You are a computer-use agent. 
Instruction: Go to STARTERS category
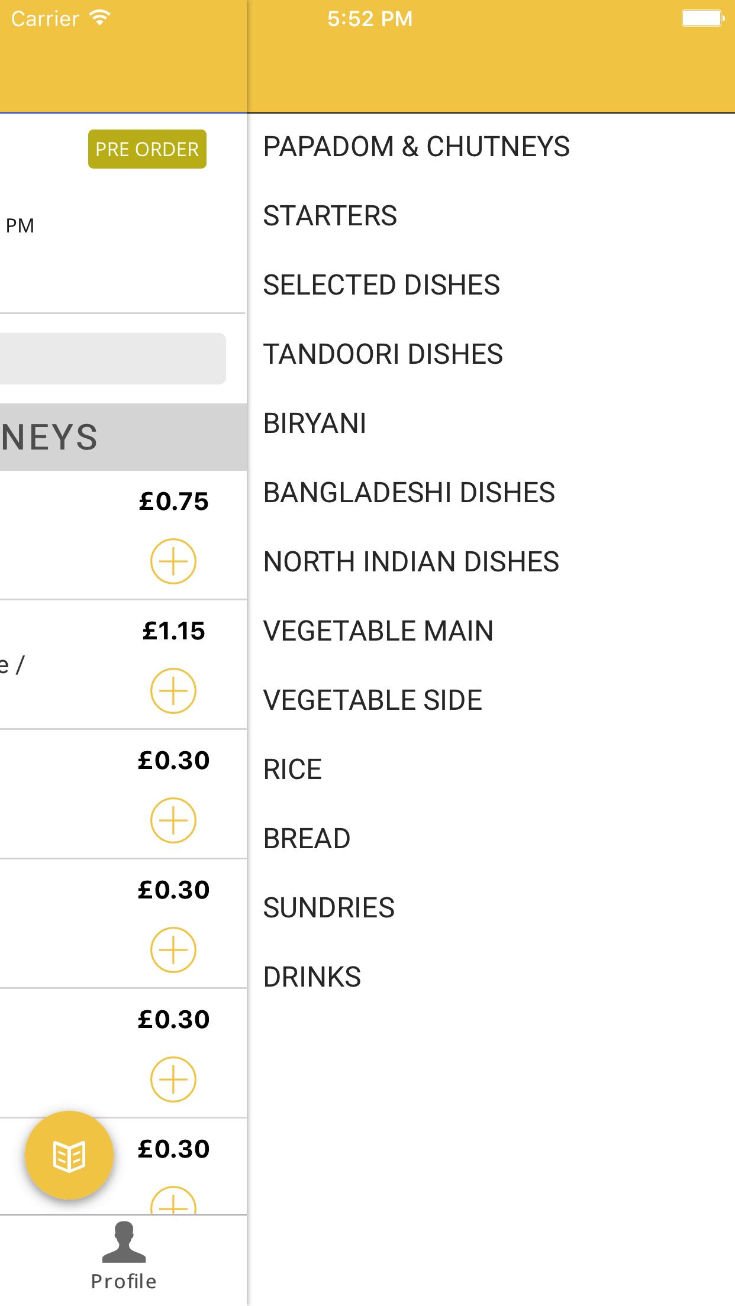pyautogui.click(x=330, y=216)
